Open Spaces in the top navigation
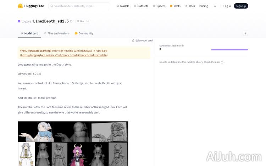 click(159, 6)
